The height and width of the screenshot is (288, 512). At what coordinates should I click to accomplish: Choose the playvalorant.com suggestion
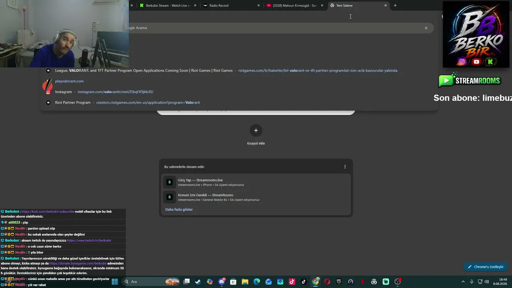pos(240,81)
